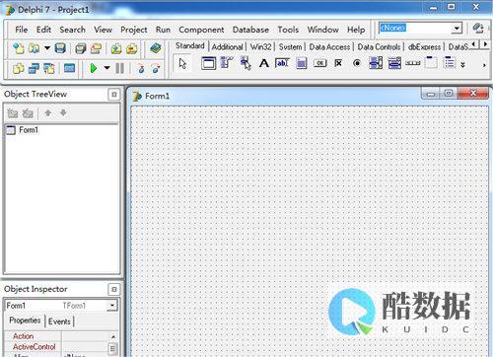Screen dimensions: 493x357
Task: Select the Memo component icon
Action: tap(302, 63)
